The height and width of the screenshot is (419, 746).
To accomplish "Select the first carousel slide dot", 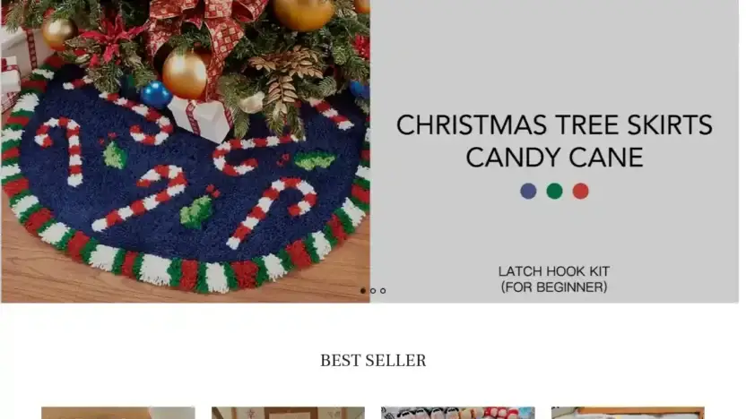I will (x=363, y=290).
